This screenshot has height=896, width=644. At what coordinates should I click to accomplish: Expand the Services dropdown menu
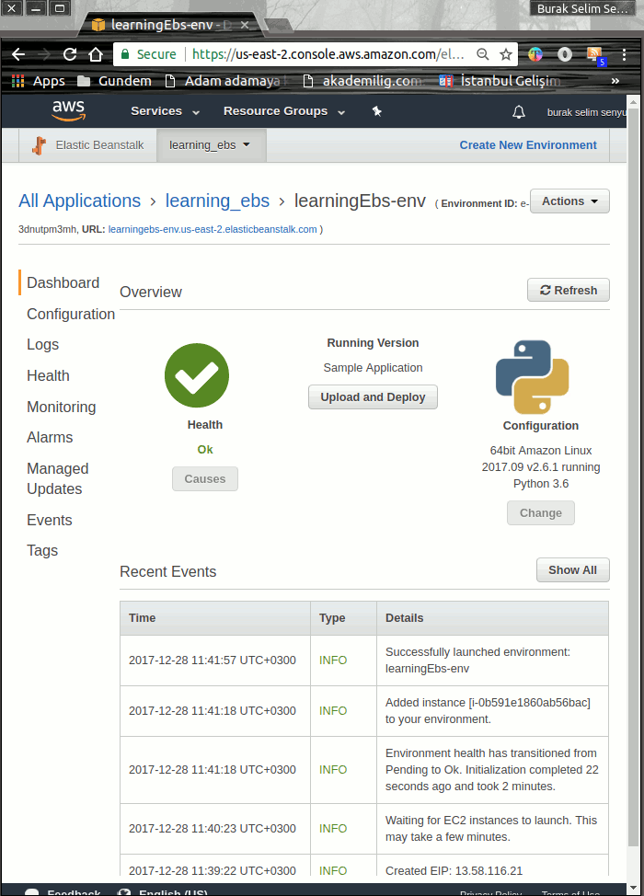[165, 111]
